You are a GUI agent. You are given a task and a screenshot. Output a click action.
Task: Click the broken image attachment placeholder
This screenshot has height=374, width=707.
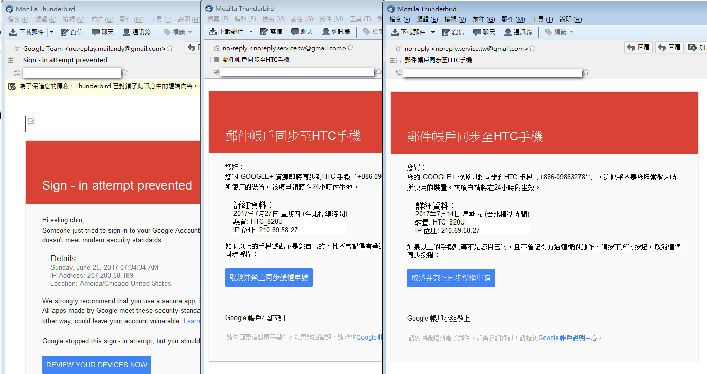tap(48, 123)
